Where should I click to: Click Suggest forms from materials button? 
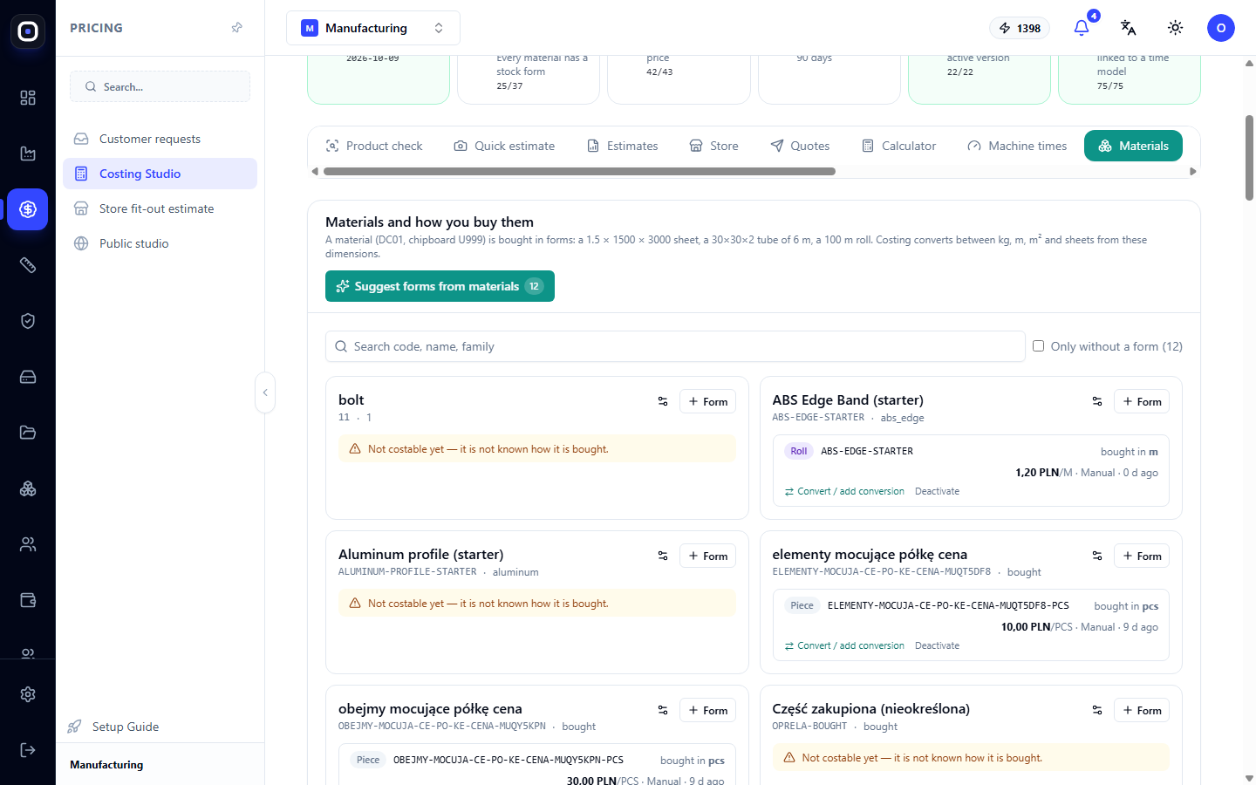click(x=440, y=286)
